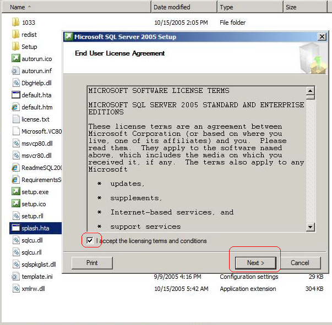Click the 1033 folder icon
Screen dimensions: 332x325
tap(15, 23)
